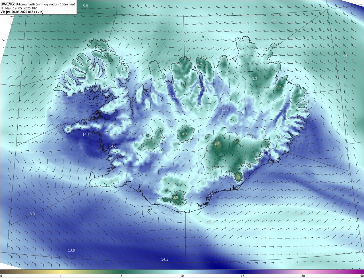Click the 15 tick on the color scale

tap(243, 276)
